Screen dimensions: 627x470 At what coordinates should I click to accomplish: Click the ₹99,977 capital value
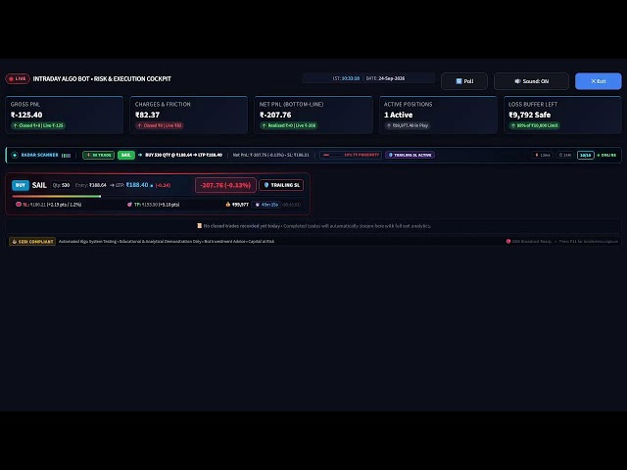[x=240, y=205]
